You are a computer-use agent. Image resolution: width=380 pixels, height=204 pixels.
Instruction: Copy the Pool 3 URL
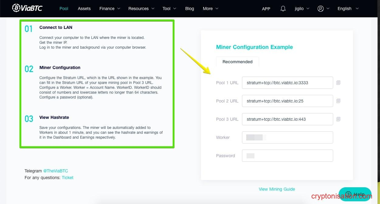338,119
